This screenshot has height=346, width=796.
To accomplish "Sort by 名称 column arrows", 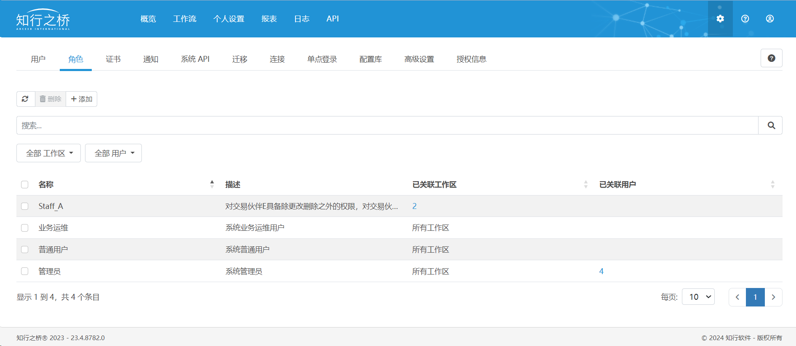I will 212,184.
